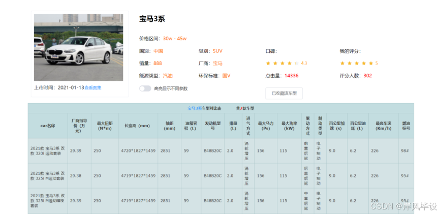Click the 排量 (L) column header

click(233, 126)
